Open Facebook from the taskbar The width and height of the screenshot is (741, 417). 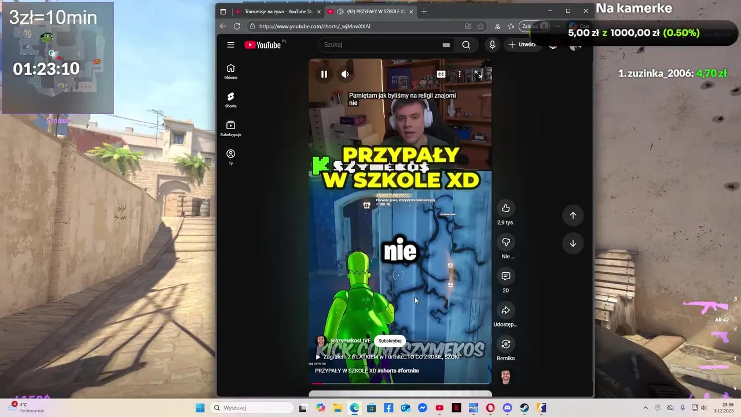(388, 408)
